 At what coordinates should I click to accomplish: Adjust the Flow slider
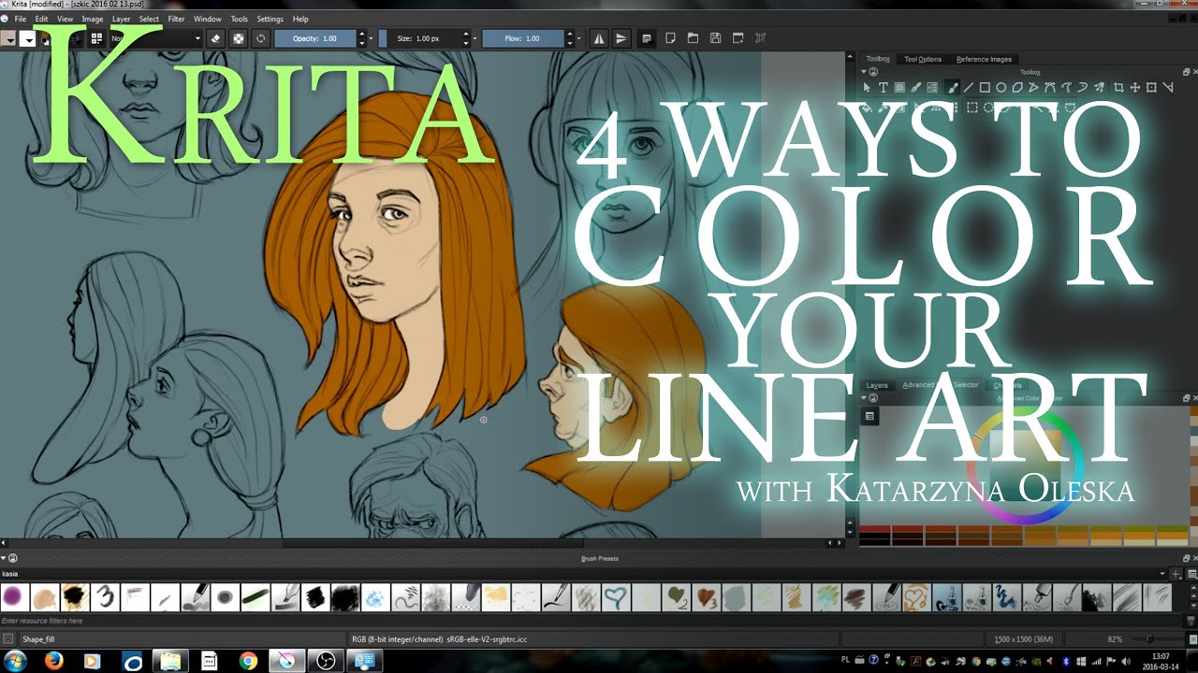[x=522, y=38]
